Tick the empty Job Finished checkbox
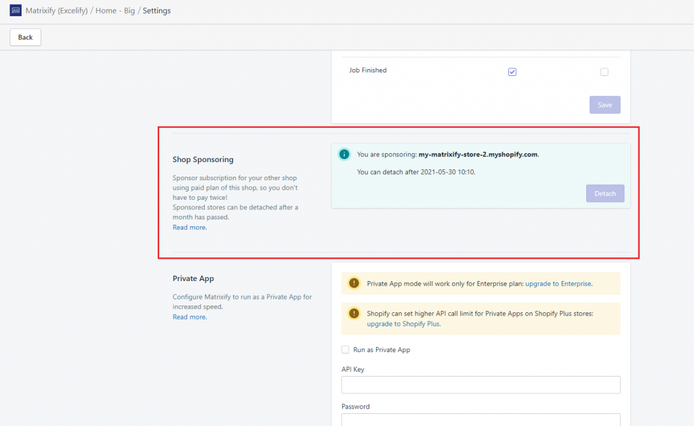Viewport: 694px width, 426px height. coord(604,72)
